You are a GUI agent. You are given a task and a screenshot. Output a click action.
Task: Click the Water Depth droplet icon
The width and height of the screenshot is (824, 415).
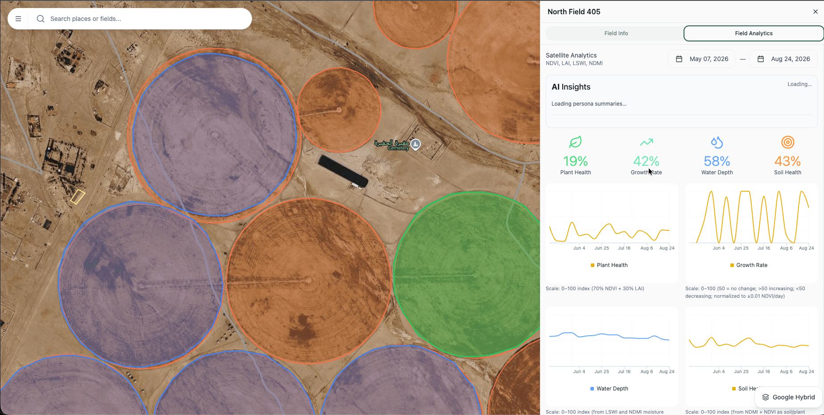[x=717, y=142]
